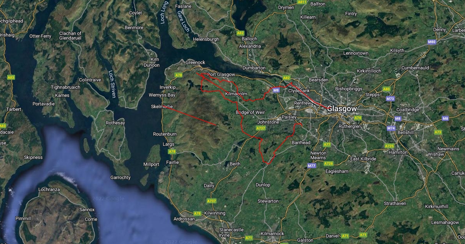The image size is (465, 244).
Task: Click the Lochranza label on Arran
Action: tap(50, 190)
